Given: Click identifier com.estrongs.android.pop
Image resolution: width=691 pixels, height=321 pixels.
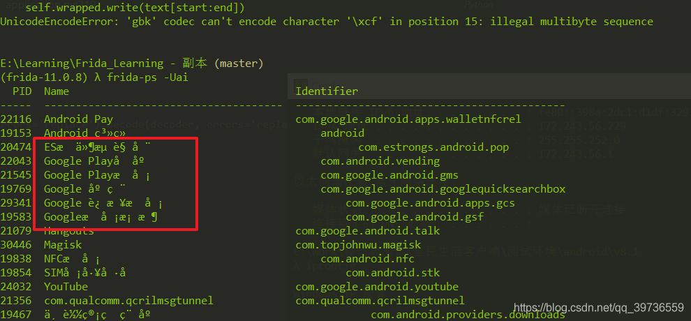Looking at the screenshot, I should pyautogui.click(x=433, y=147).
